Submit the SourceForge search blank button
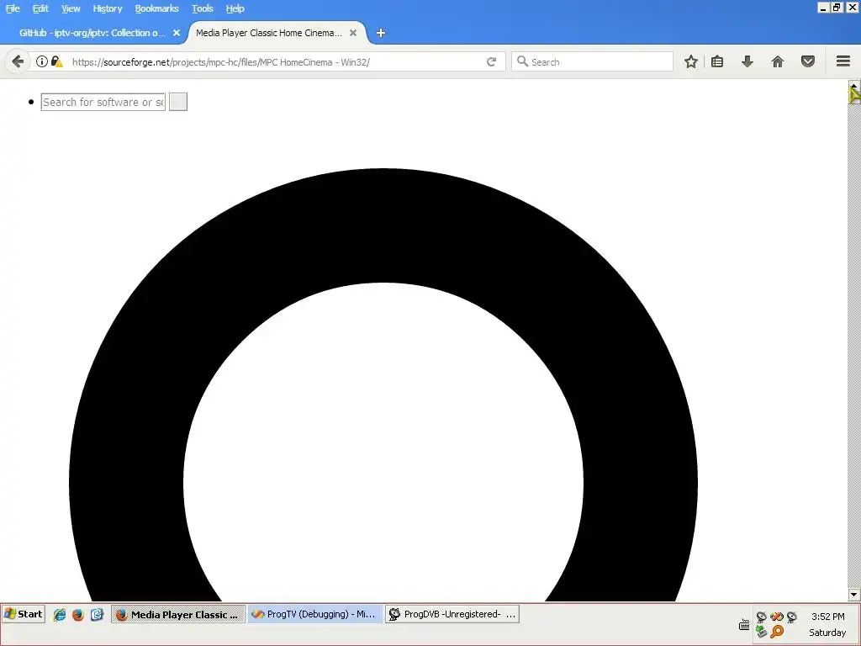Viewport: 861px width, 646px height. click(178, 102)
